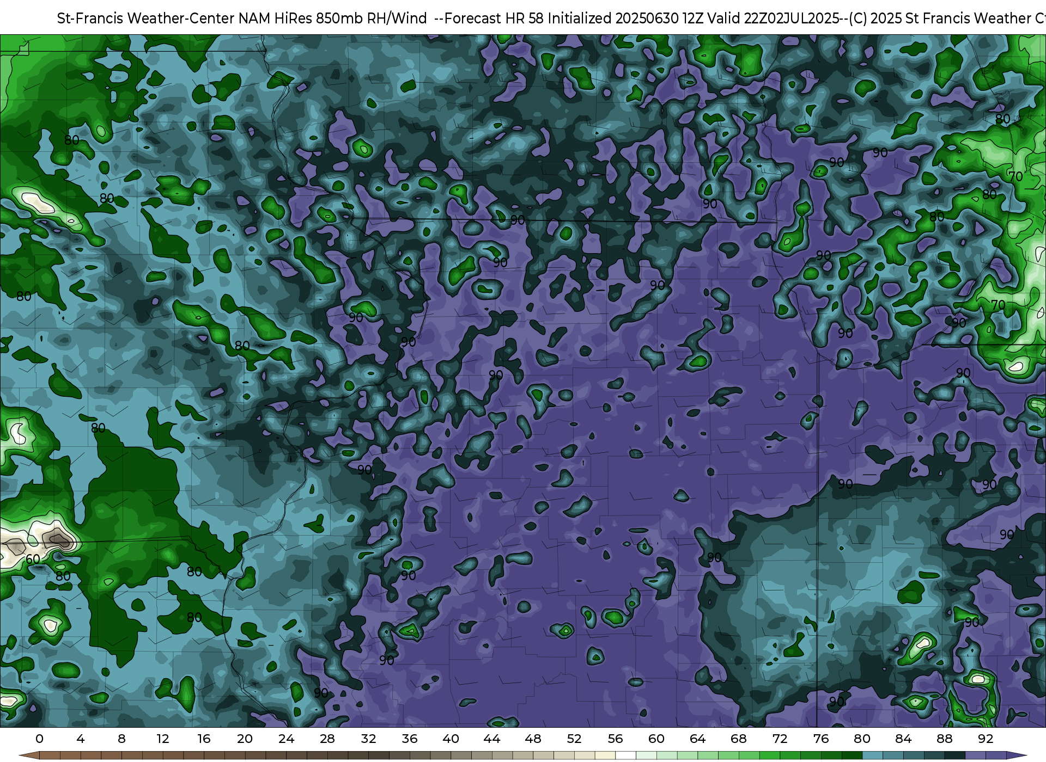Click the '68' label on the color scale

tap(739, 739)
